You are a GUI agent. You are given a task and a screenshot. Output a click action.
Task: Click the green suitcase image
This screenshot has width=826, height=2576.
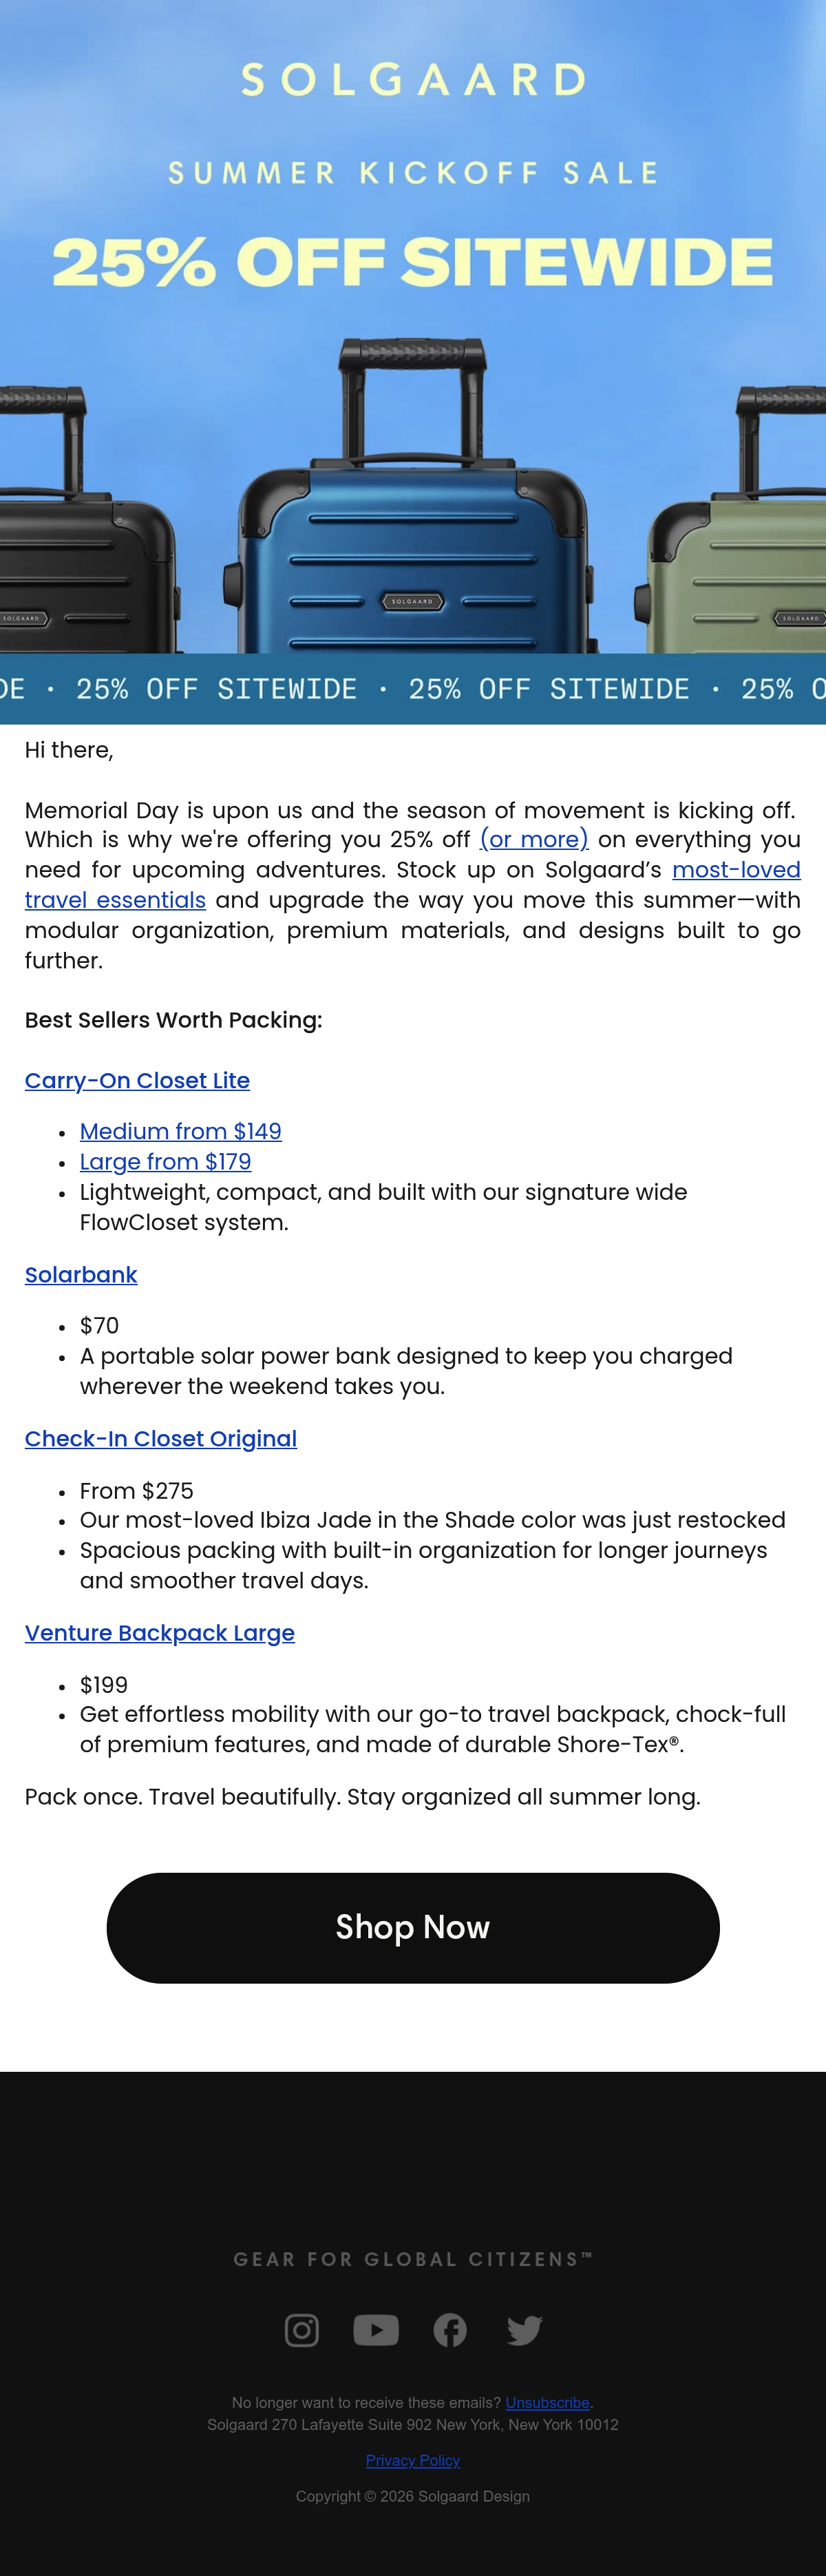[x=739, y=530]
